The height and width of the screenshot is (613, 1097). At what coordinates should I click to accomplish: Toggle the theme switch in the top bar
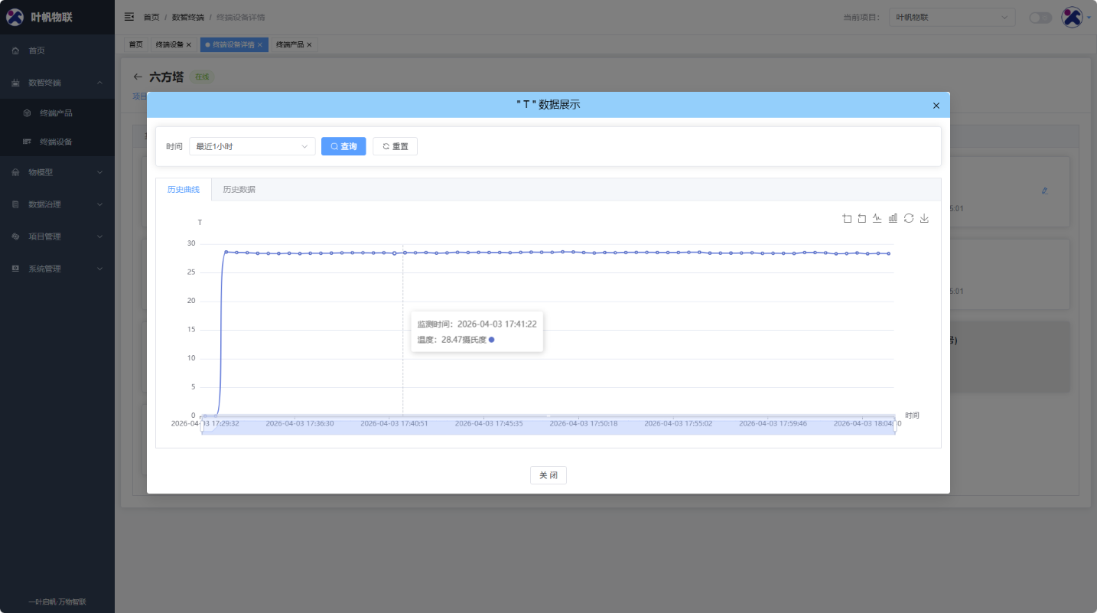pos(1040,17)
